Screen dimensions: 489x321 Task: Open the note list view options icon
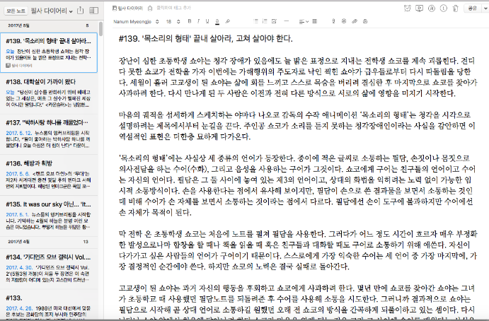point(94,11)
